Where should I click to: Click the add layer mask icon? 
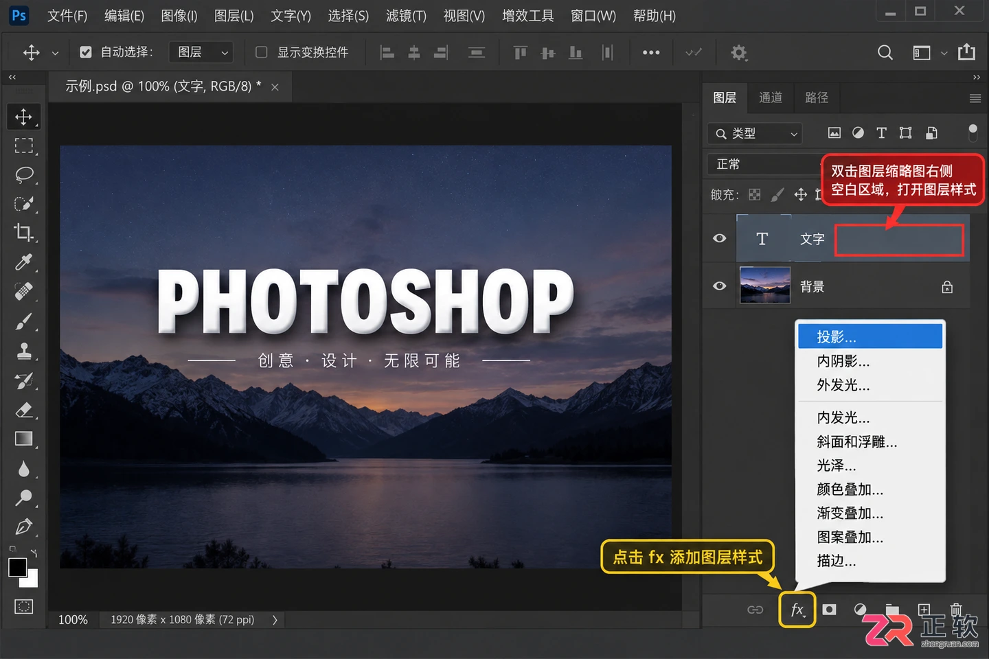830,610
